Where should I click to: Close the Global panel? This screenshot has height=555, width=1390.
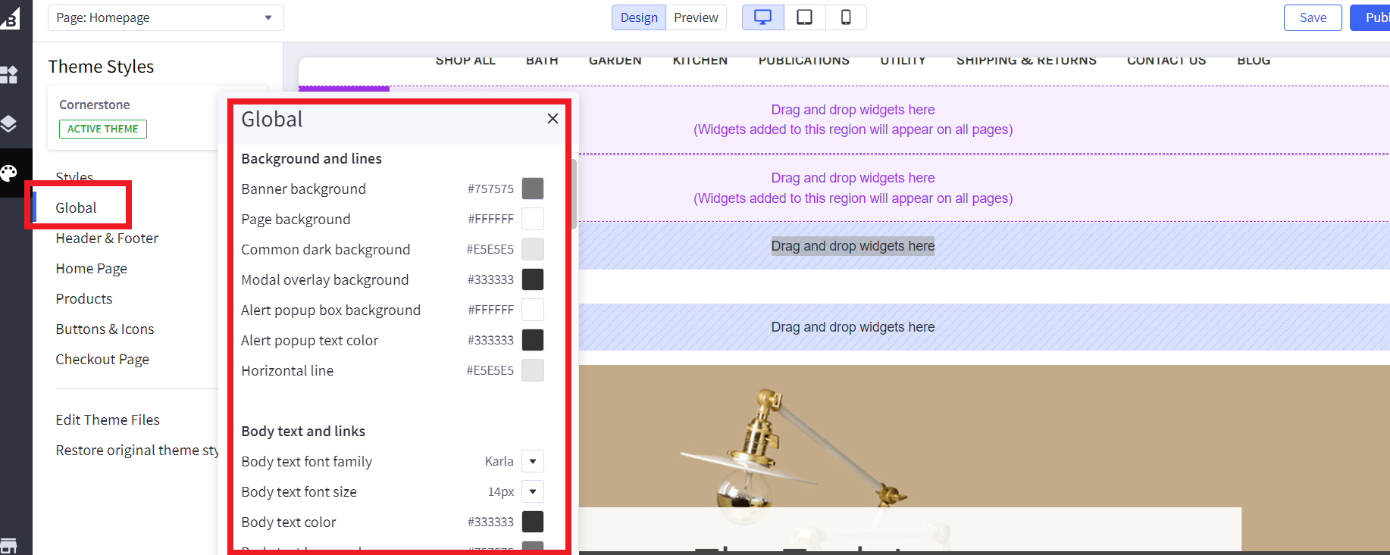coord(553,119)
